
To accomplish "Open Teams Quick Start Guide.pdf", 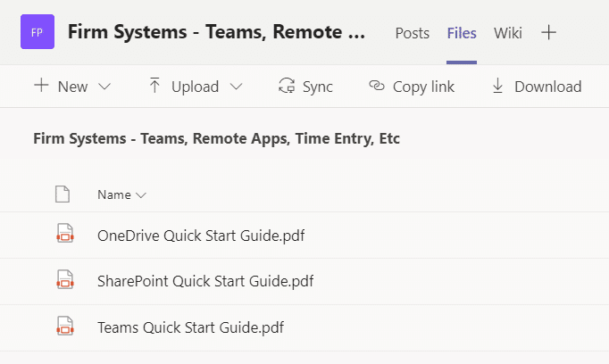I will (x=190, y=327).
